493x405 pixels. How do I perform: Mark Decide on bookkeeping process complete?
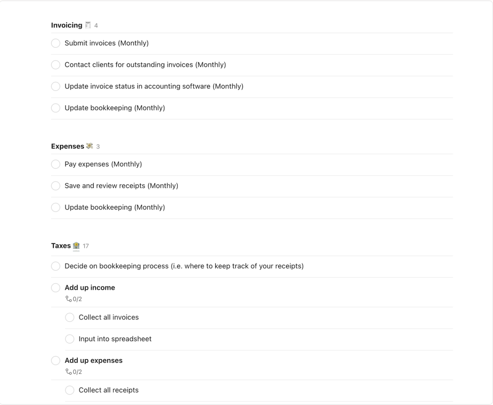click(x=56, y=266)
